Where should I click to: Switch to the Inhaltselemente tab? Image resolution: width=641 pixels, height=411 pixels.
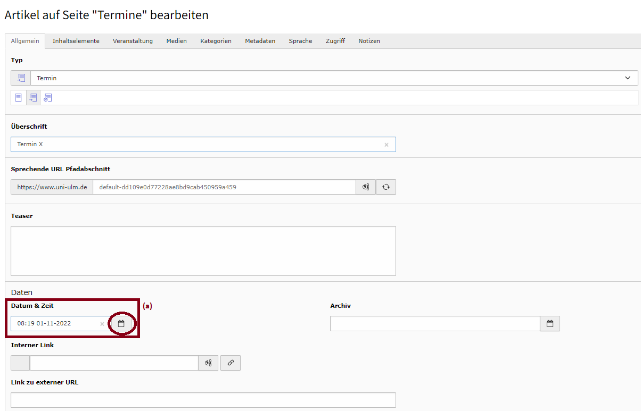click(x=76, y=41)
